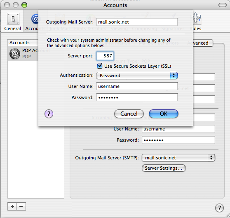Switch to the Advanced tab
Viewport: 230px width, 218px height.
click(203, 43)
